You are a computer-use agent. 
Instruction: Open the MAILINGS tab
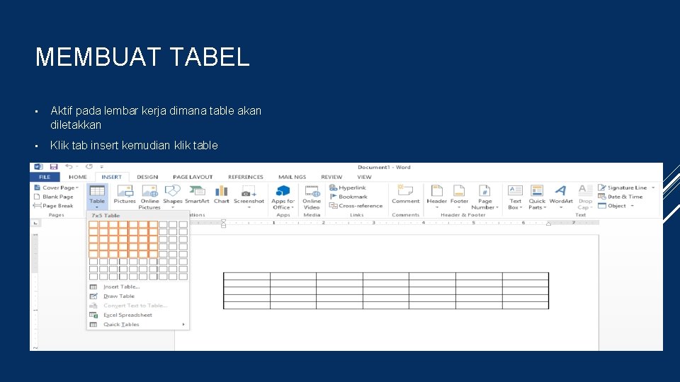pos(292,177)
